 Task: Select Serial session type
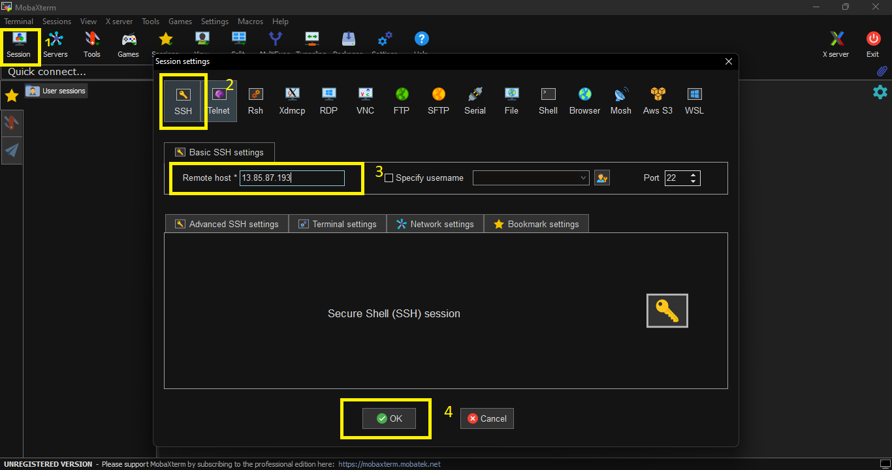pyautogui.click(x=475, y=101)
